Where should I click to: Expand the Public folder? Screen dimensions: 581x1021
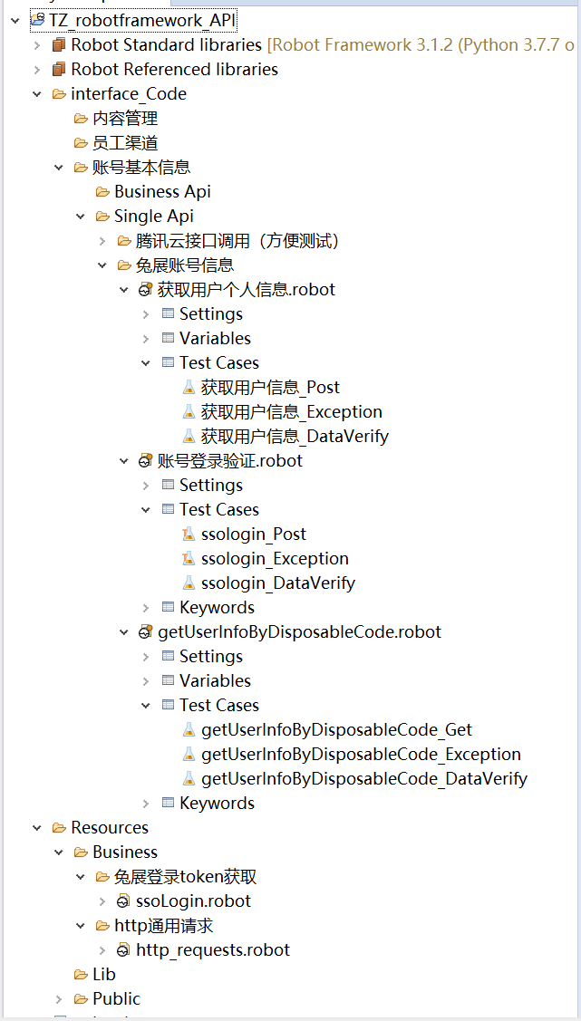[x=59, y=999]
